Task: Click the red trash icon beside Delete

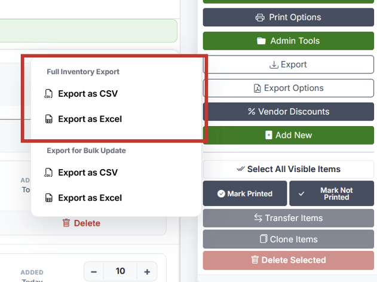Action: (x=66, y=223)
